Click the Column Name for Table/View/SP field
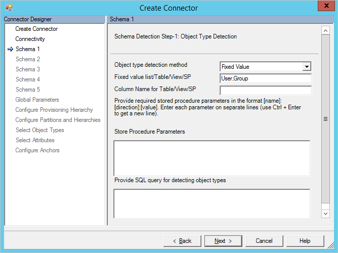Image resolution: width=338 pixels, height=253 pixels. tap(266, 90)
